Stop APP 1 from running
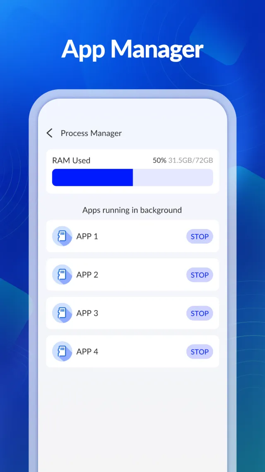Image resolution: width=265 pixels, height=472 pixels. pyautogui.click(x=200, y=236)
